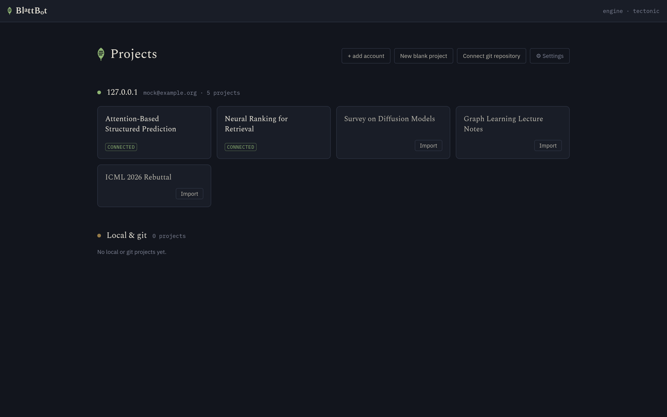The image size is (667, 417).
Task: Click ICML 2026 Rebuttal title
Action: click(138, 177)
